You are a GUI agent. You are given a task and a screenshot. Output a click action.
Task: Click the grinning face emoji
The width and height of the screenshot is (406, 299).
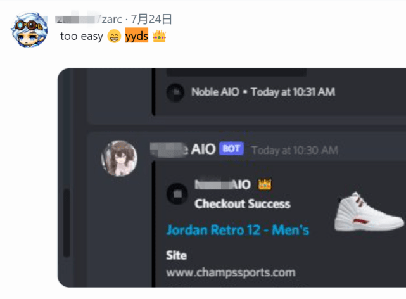point(114,35)
